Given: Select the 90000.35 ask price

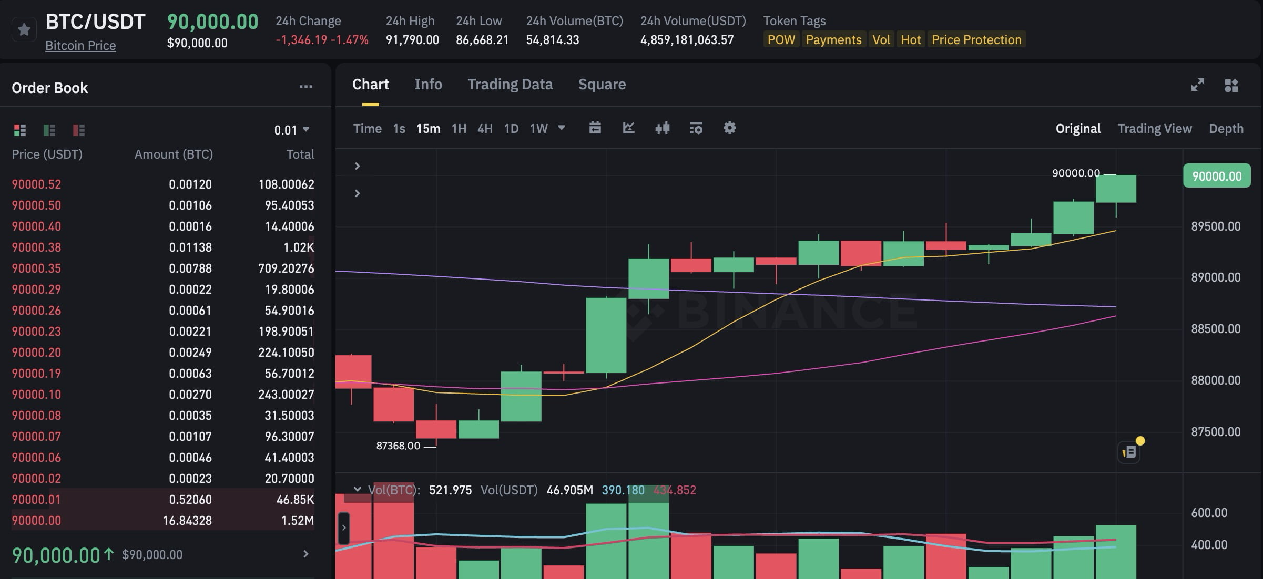Looking at the screenshot, I should pos(36,268).
